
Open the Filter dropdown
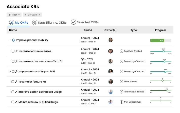pos(14,15)
